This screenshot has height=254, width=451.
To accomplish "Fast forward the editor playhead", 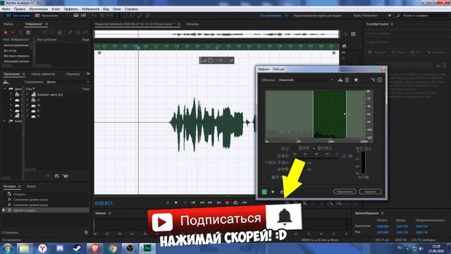I will (x=210, y=202).
